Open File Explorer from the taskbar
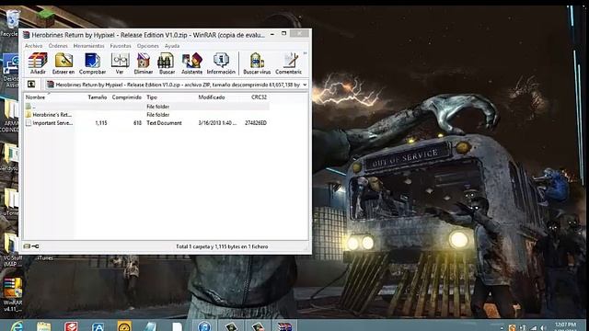This screenshot has height=331, width=589. [x=43, y=326]
